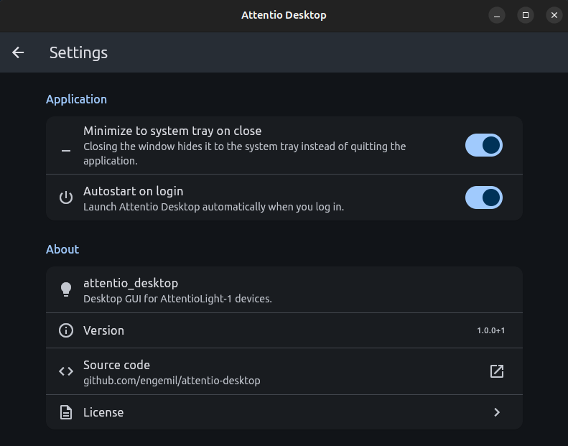Click the Closing the window hides it description
The width and height of the screenshot is (568, 446).
coord(245,154)
